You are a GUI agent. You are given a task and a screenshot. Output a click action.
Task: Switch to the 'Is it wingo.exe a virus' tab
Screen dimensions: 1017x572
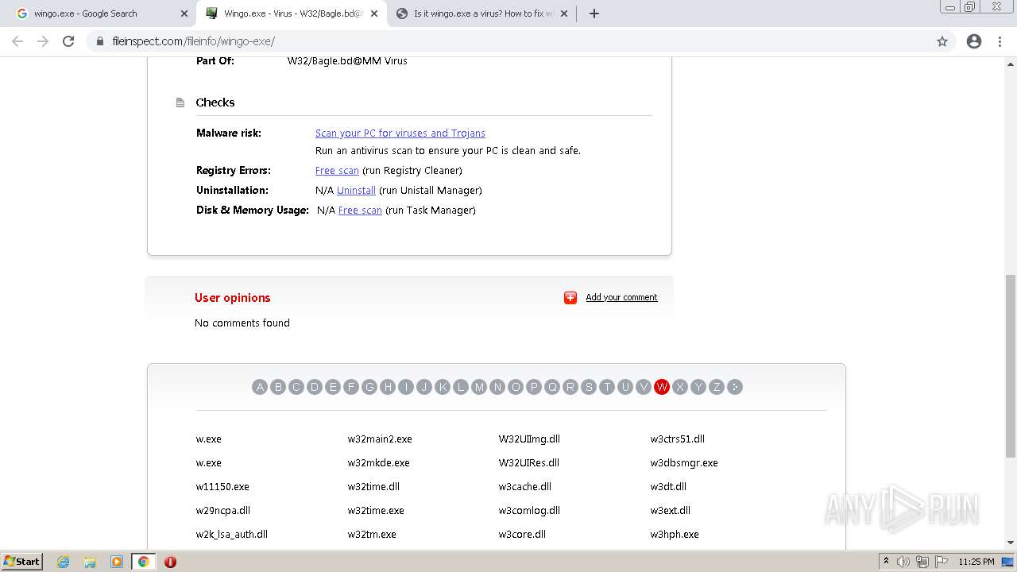pos(482,14)
